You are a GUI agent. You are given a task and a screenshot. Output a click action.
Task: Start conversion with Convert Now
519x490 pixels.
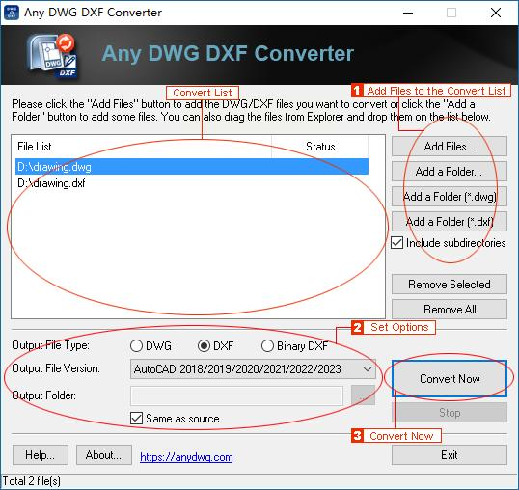tap(450, 378)
